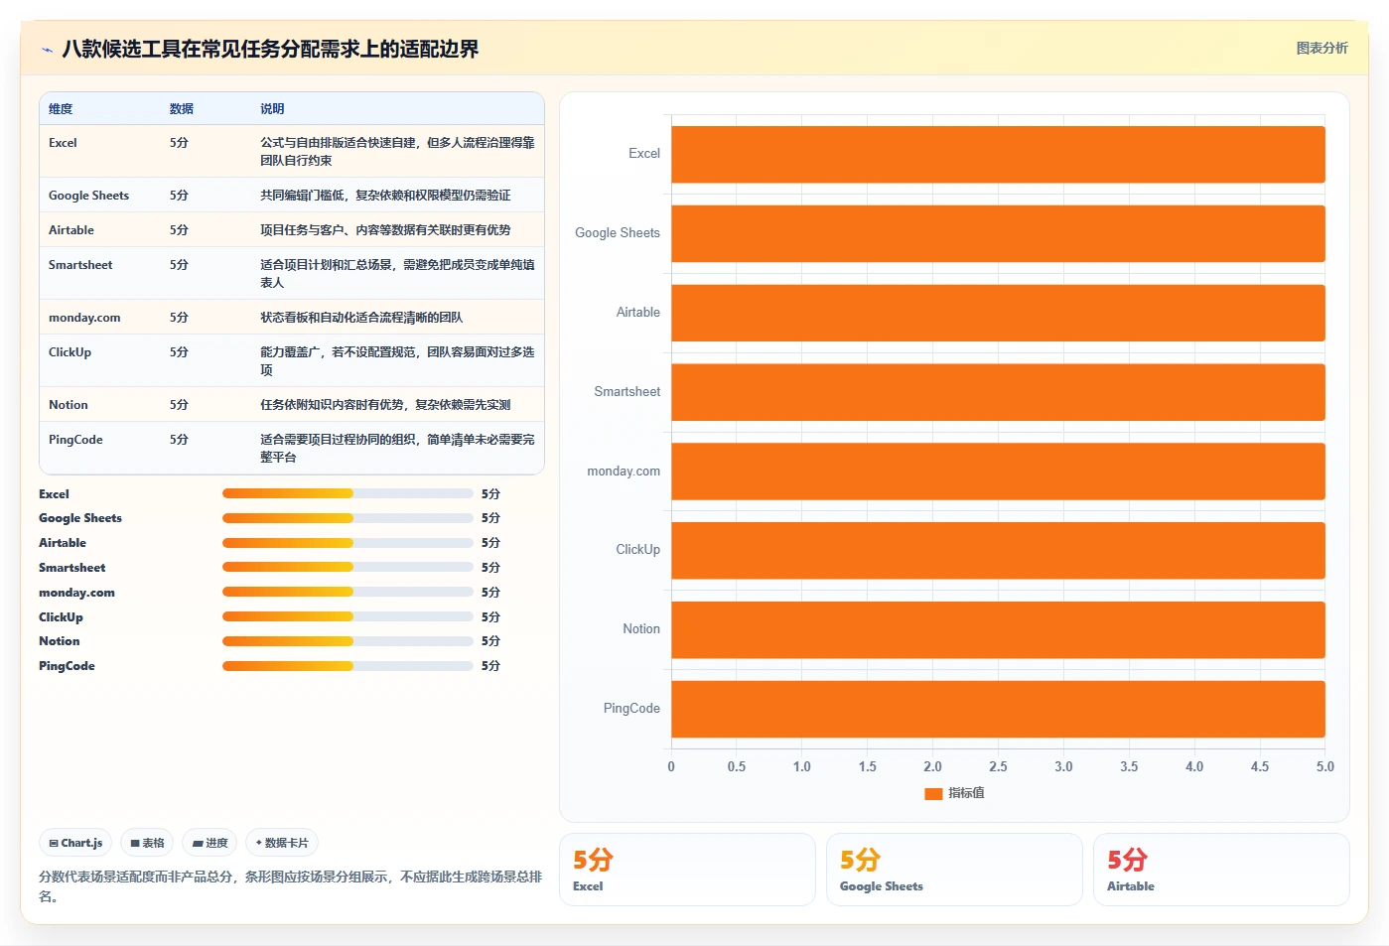Click the description 共同编辑门槛低

385,196
